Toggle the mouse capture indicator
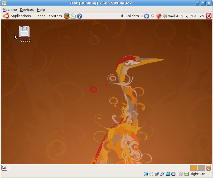The height and width of the screenshot is (178, 213). tap(181, 174)
